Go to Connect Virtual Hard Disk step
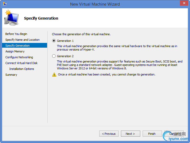 [21, 63]
